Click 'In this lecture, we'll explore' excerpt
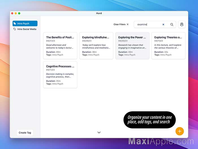 168,46
